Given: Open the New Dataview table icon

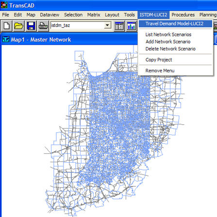Looking at the screenshot, I should click(119, 26).
